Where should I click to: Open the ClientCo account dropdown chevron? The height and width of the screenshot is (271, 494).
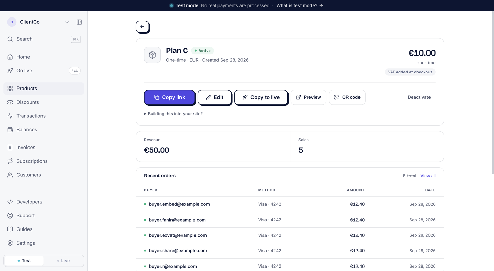pyautogui.click(x=67, y=22)
